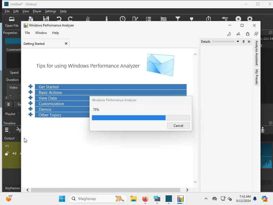Expand the Other Topics section
Viewport: 273px width, 205px height.
30,114
